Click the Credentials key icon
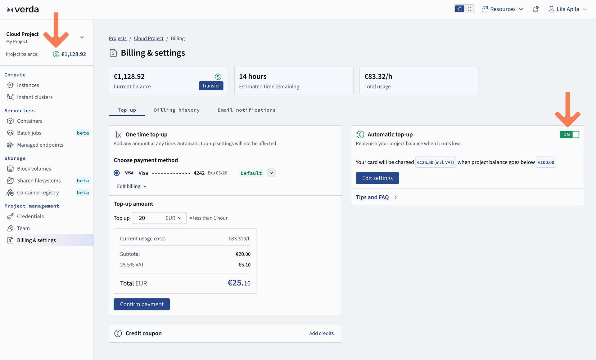This screenshot has height=360, width=596. tap(10, 216)
